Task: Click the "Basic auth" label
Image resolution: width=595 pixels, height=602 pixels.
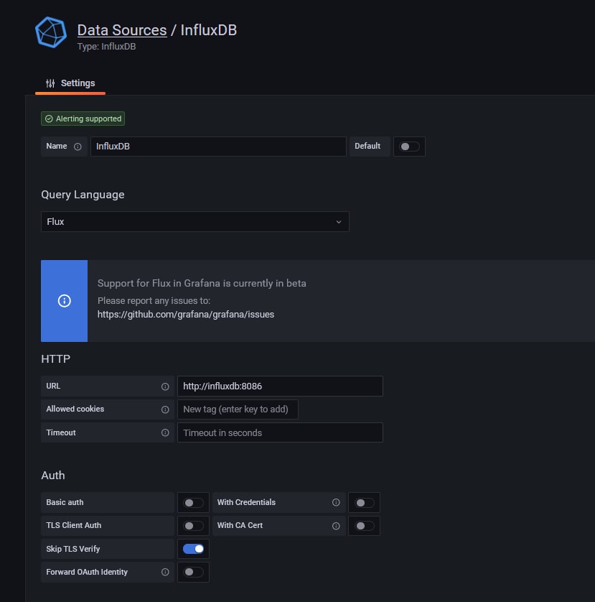Action: coord(65,502)
